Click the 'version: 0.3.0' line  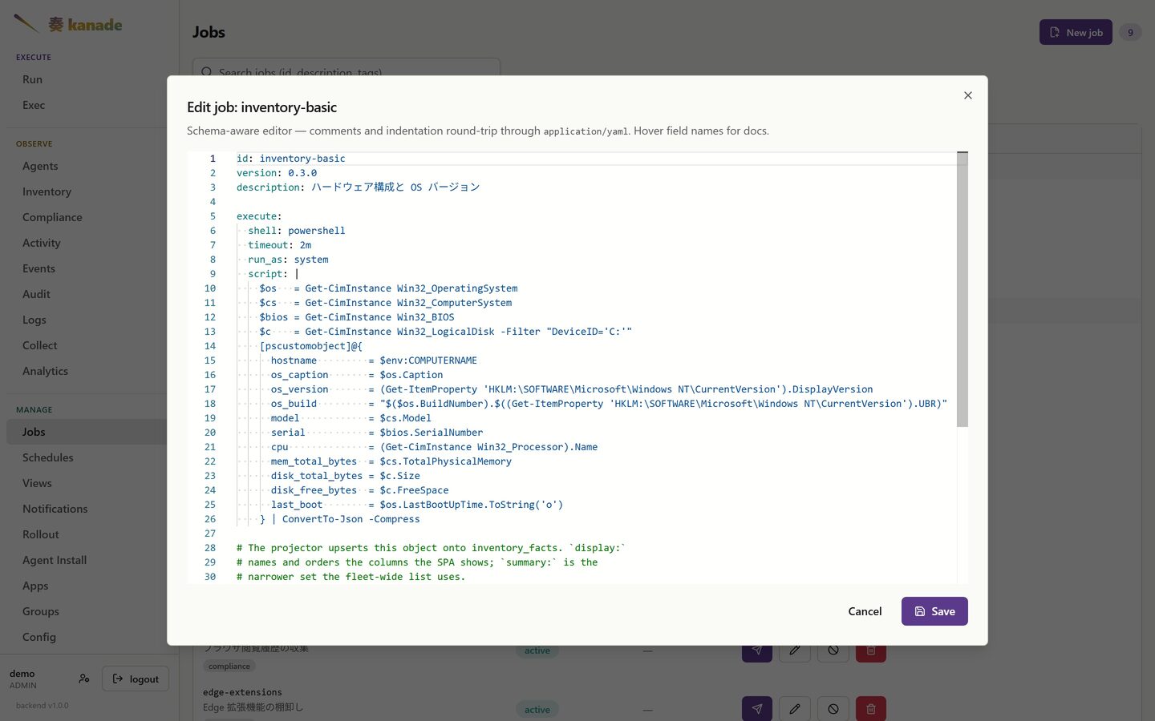[277, 173]
